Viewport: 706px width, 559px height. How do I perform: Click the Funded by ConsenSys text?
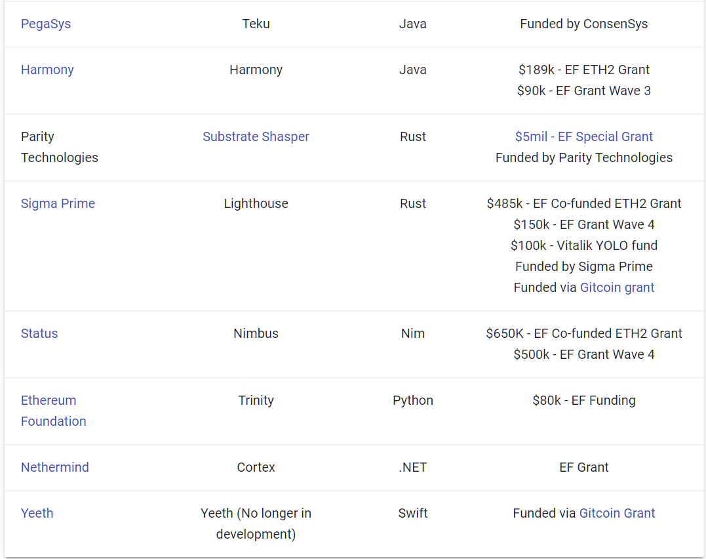pos(583,24)
